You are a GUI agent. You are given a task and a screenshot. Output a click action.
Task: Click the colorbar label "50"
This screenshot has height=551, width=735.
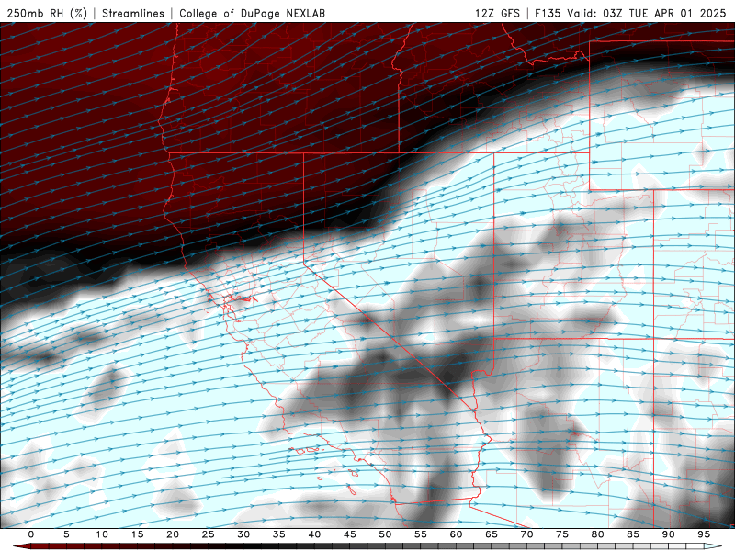tap(385, 534)
